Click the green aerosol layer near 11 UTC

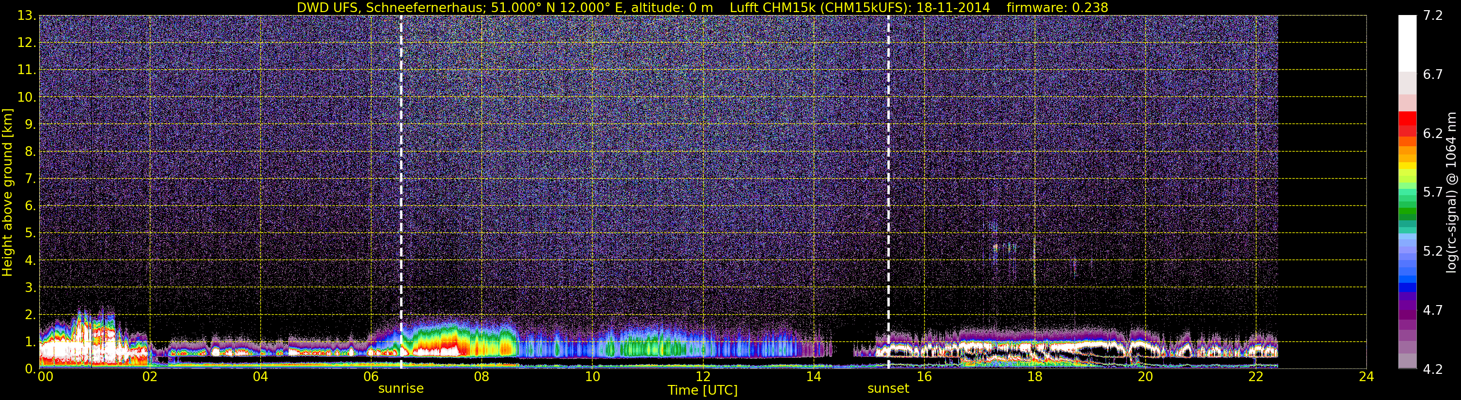coord(652,346)
